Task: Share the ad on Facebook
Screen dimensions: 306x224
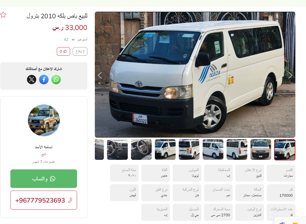Action: tap(44, 80)
